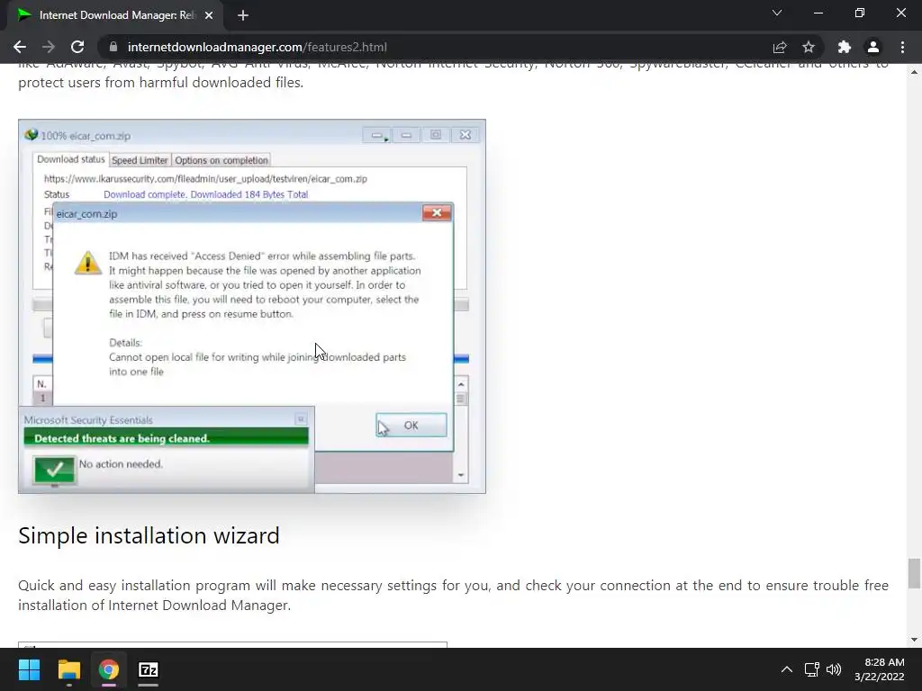Open a new browser tab
922x691 pixels.
pos(243,15)
